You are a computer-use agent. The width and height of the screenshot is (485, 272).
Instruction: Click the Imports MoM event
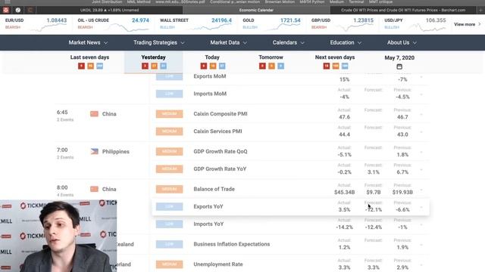coord(210,94)
